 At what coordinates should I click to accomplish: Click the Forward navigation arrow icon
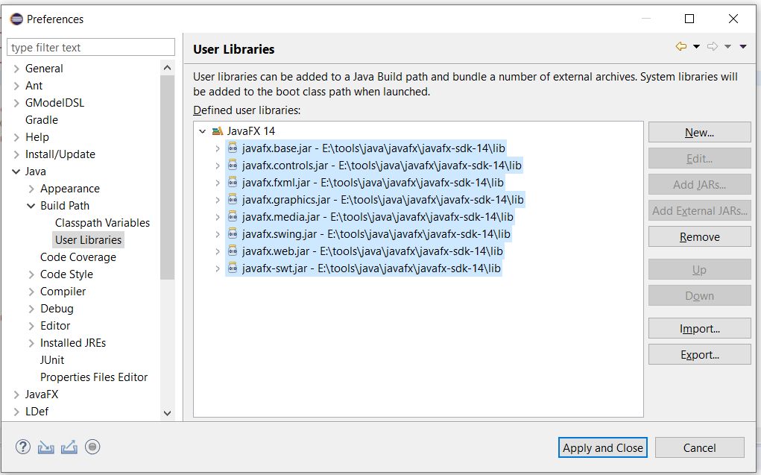pos(713,47)
